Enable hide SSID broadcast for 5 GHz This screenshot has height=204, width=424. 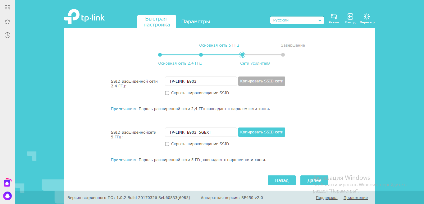(167, 144)
